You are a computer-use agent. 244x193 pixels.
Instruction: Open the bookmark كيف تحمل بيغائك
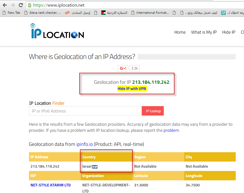pos(199,13)
